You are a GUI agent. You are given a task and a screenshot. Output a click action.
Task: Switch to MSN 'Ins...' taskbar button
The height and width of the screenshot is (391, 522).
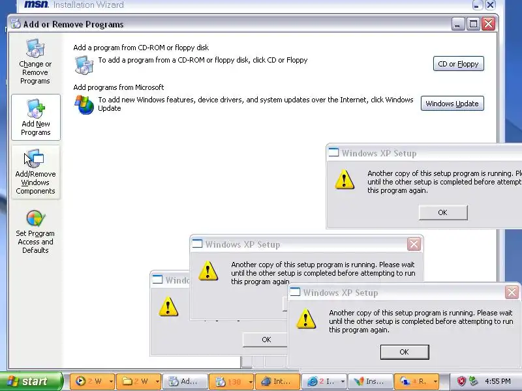pyautogui.click(x=371, y=381)
